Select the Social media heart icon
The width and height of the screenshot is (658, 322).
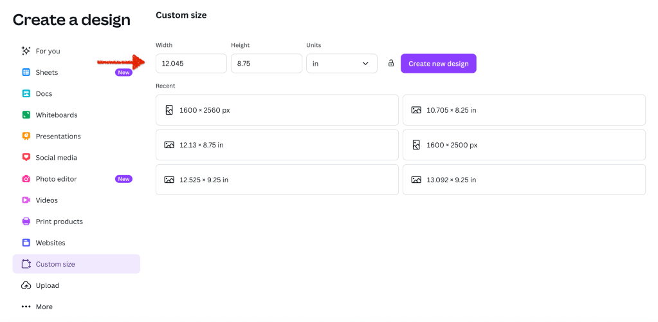tap(26, 157)
